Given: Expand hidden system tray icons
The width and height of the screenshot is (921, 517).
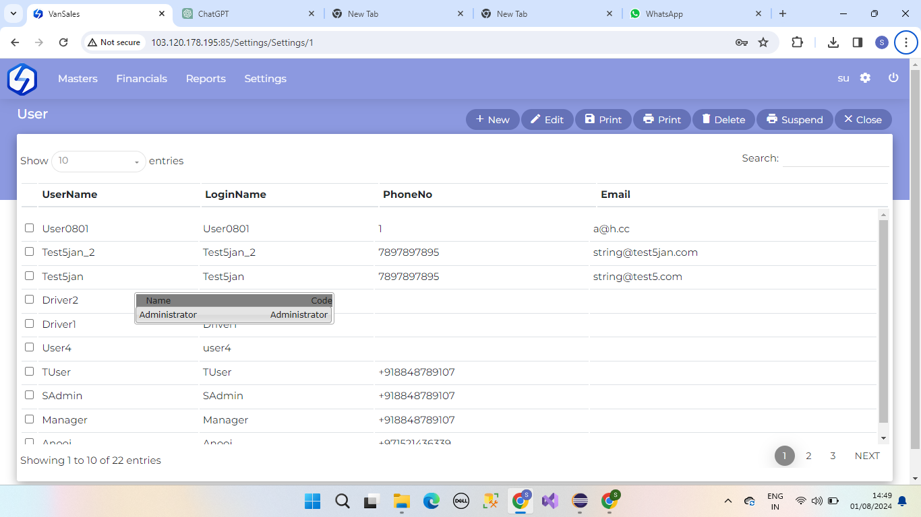Looking at the screenshot, I should [727, 501].
